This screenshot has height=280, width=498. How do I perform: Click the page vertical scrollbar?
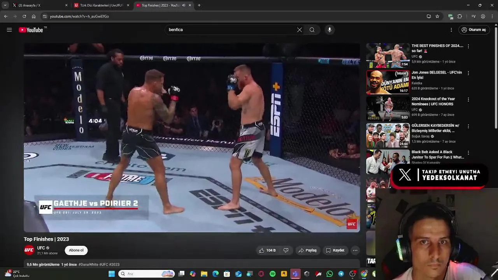496,78
